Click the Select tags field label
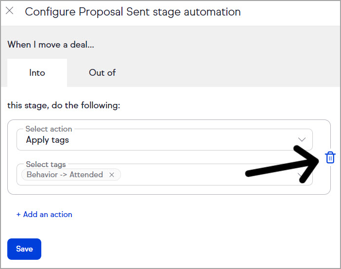The image size is (341, 269). [x=46, y=165]
